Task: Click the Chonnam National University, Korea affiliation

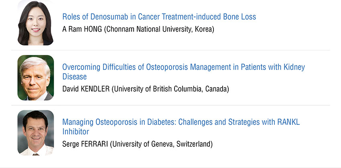Action: (x=159, y=29)
